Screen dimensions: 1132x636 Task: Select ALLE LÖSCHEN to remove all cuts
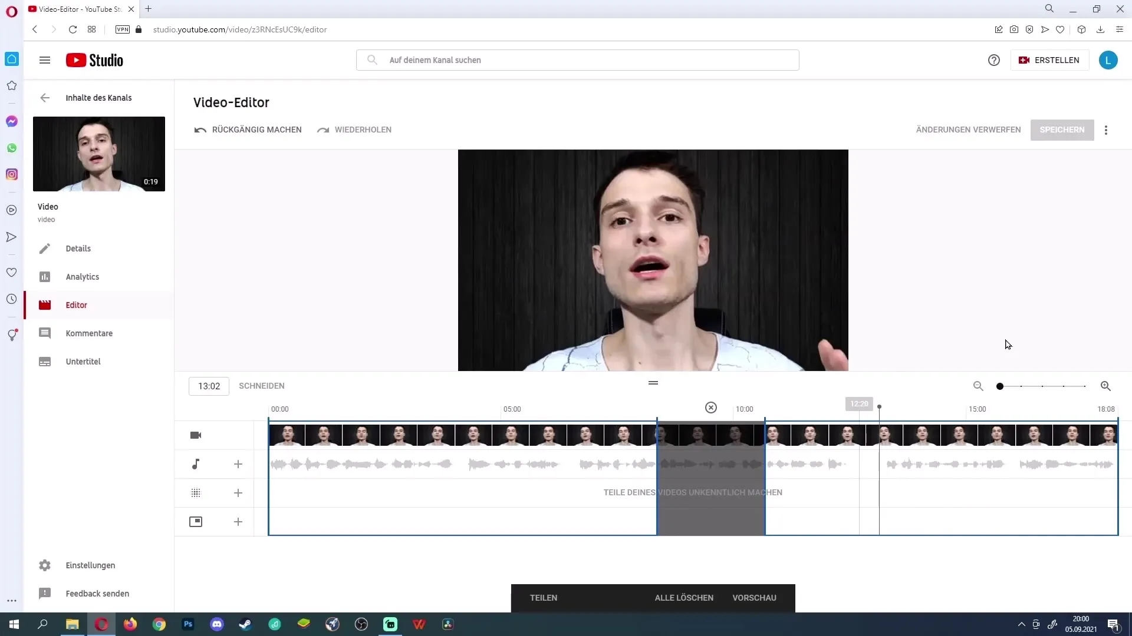684,598
